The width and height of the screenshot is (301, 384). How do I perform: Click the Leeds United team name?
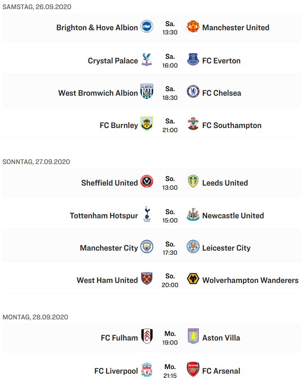pyautogui.click(x=225, y=183)
